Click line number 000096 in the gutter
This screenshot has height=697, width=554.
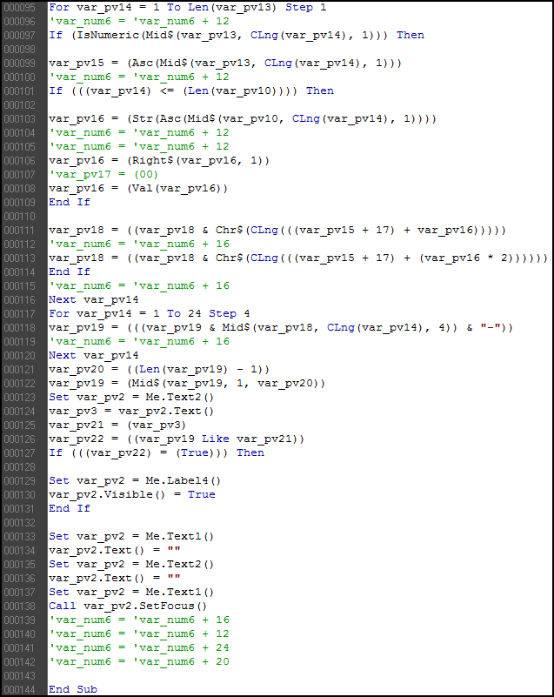point(19,22)
